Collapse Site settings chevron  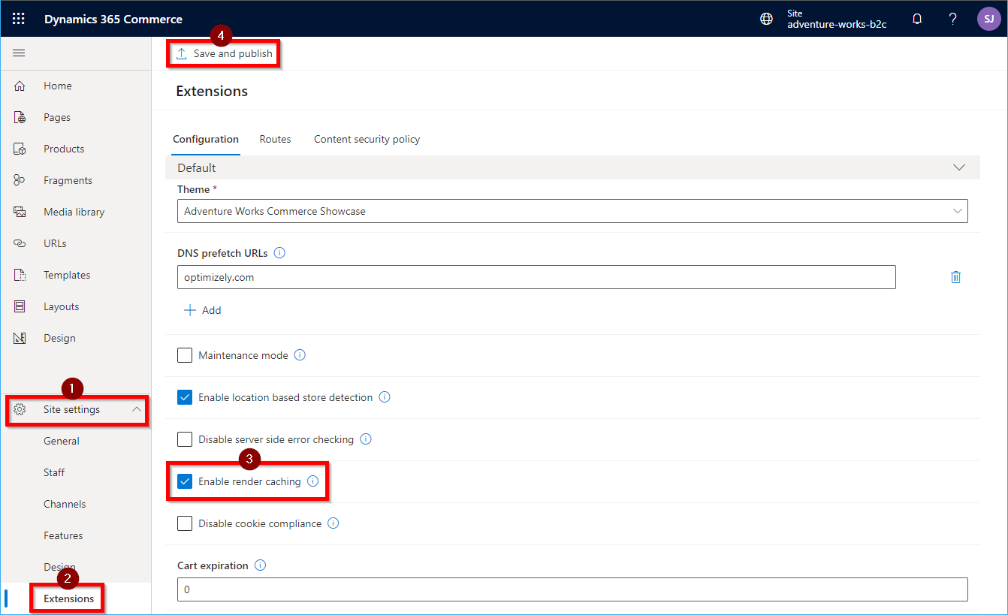pos(136,409)
